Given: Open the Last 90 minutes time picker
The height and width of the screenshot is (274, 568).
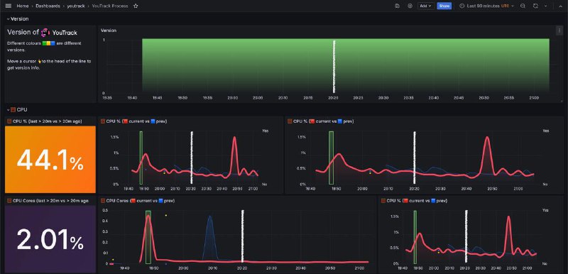Looking at the screenshot, I should [x=486, y=6].
